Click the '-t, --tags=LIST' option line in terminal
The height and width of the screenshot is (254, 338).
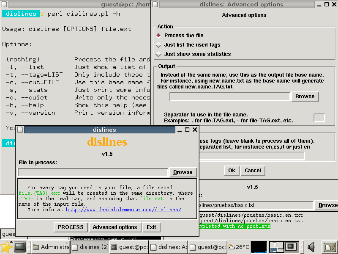coord(78,75)
